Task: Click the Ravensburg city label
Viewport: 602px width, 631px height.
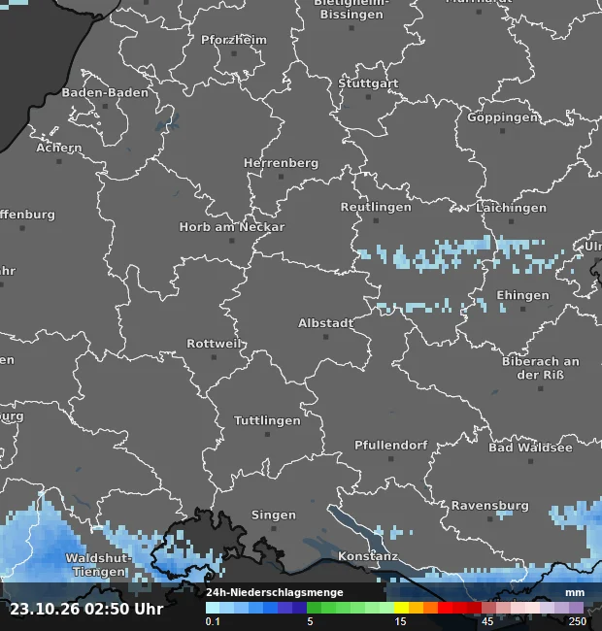Action: (489, 505)
